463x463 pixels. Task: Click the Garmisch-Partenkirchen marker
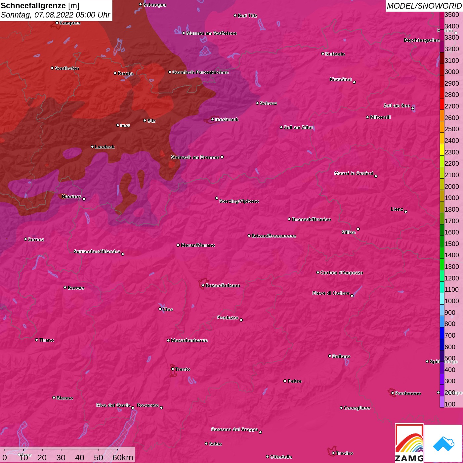tap(170, 72)
